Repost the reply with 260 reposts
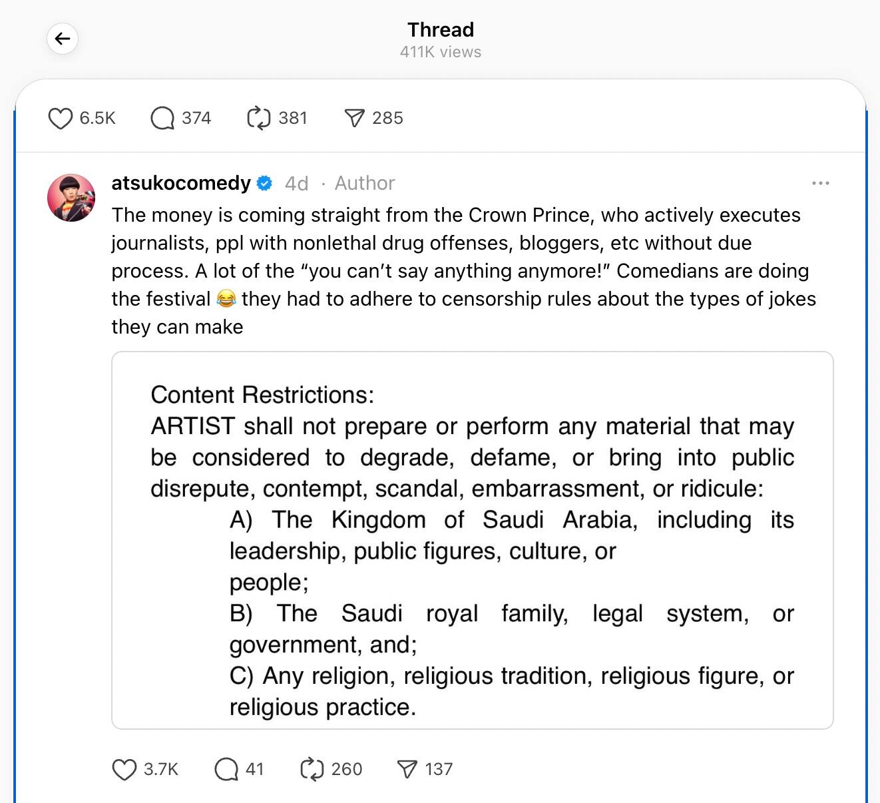This screenshot has height=803, width=880. pyautogui.click(x=312, y=770)
